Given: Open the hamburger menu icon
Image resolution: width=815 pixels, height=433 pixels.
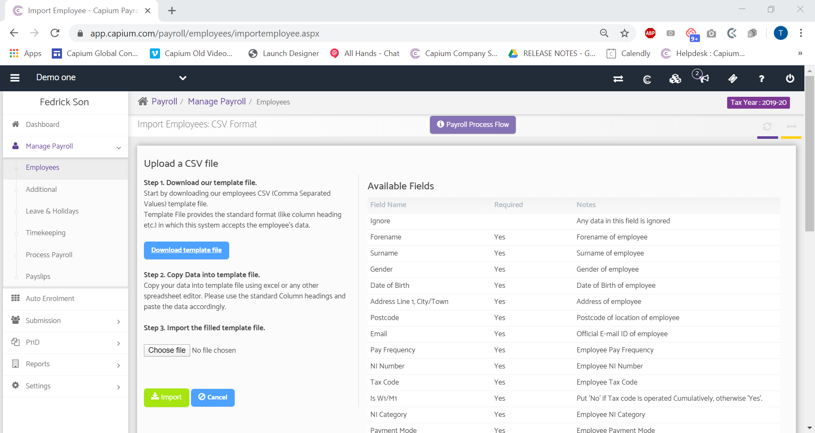Looking at the screenshot, I should click(15, 78).
